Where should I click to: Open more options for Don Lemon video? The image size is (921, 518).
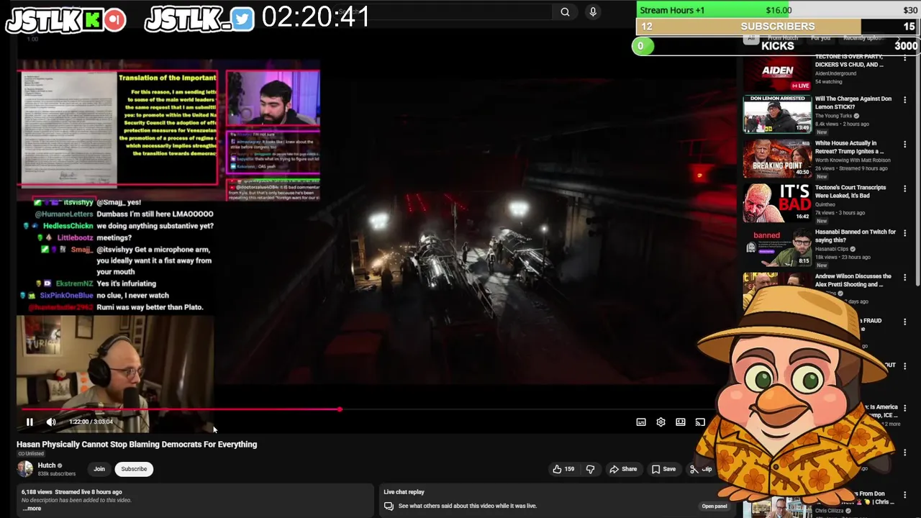(905, 100)
